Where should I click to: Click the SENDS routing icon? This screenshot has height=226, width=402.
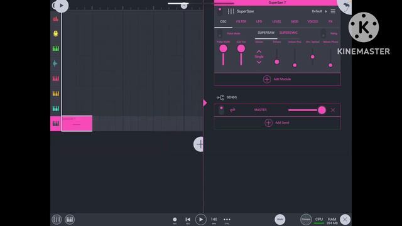coord(220,97)
